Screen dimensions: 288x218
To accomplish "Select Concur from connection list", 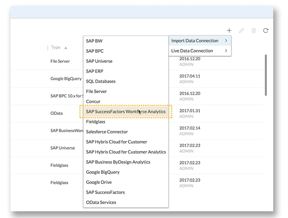I will (x=93, y=101).
